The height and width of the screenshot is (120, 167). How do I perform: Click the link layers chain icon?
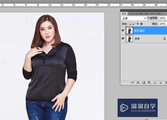click(x=132, y=83)
